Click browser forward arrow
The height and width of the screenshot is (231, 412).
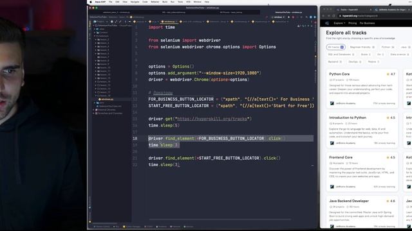pyautogui.click(x=328, y=16)
